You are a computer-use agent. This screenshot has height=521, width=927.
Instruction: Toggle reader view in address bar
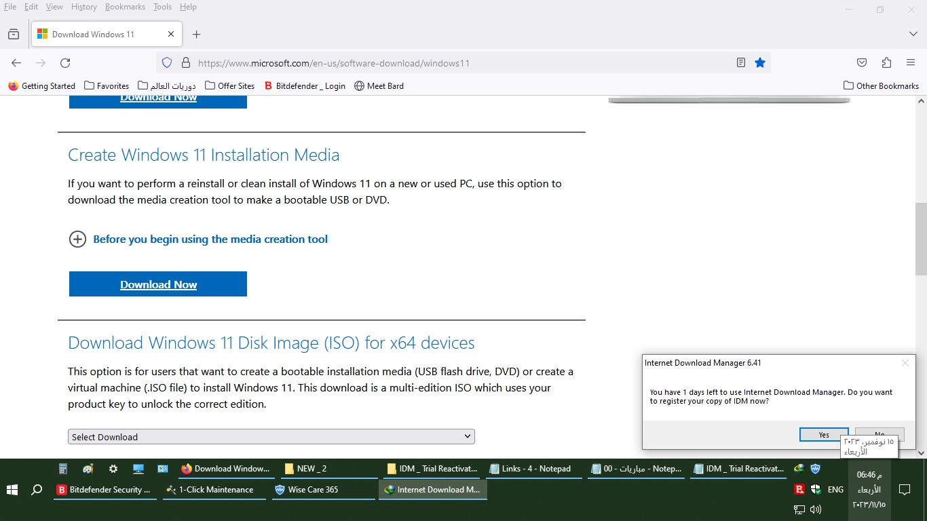tap(741, 63)
